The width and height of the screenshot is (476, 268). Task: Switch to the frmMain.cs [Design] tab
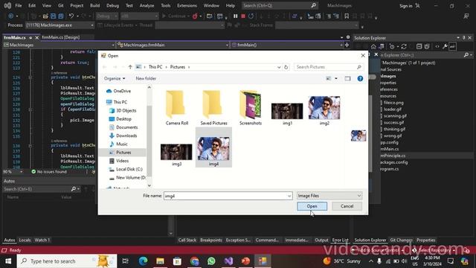[x=61, y=37]
